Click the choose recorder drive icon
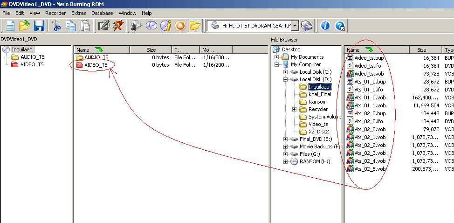The height and width of the screenshot is (223, 454). (x=307, y=26)
